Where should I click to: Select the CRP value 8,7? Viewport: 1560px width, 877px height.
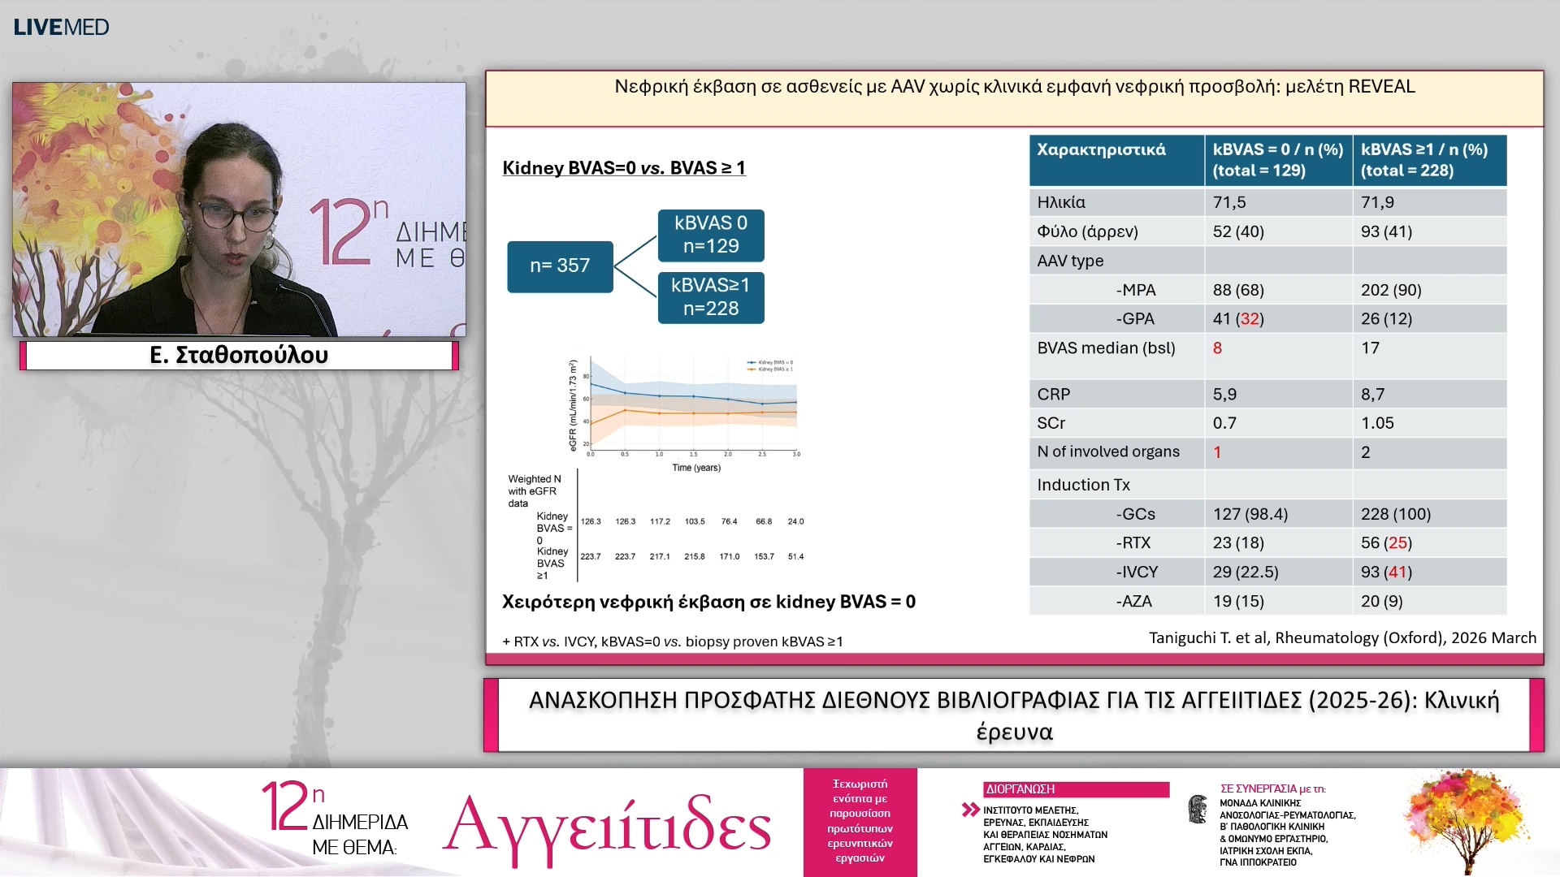(x=1372, y=395)
